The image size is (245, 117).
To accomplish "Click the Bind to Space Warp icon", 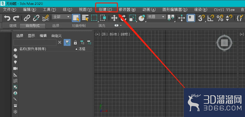I will (x=45, y=18).
